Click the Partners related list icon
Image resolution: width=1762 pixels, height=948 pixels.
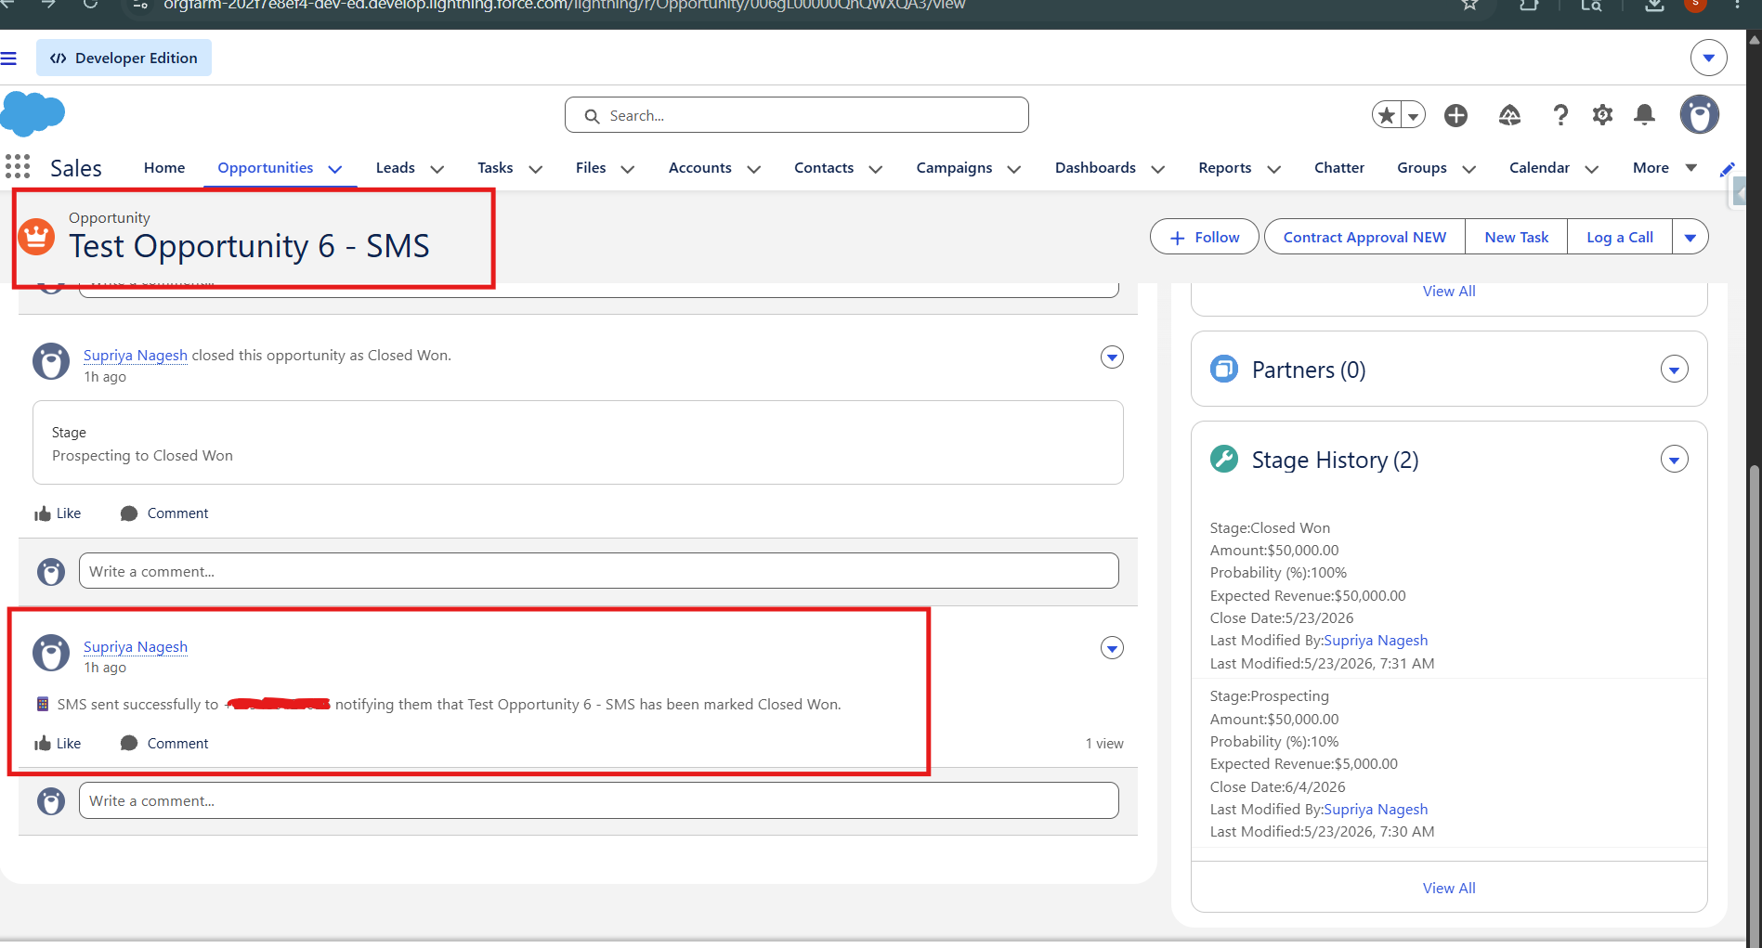[1224, 369]
